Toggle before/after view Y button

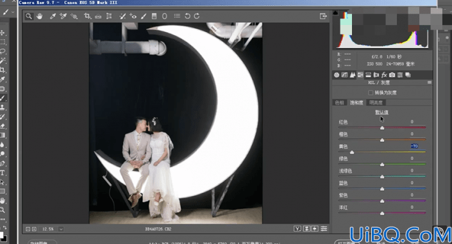click(x=297, y=229)
